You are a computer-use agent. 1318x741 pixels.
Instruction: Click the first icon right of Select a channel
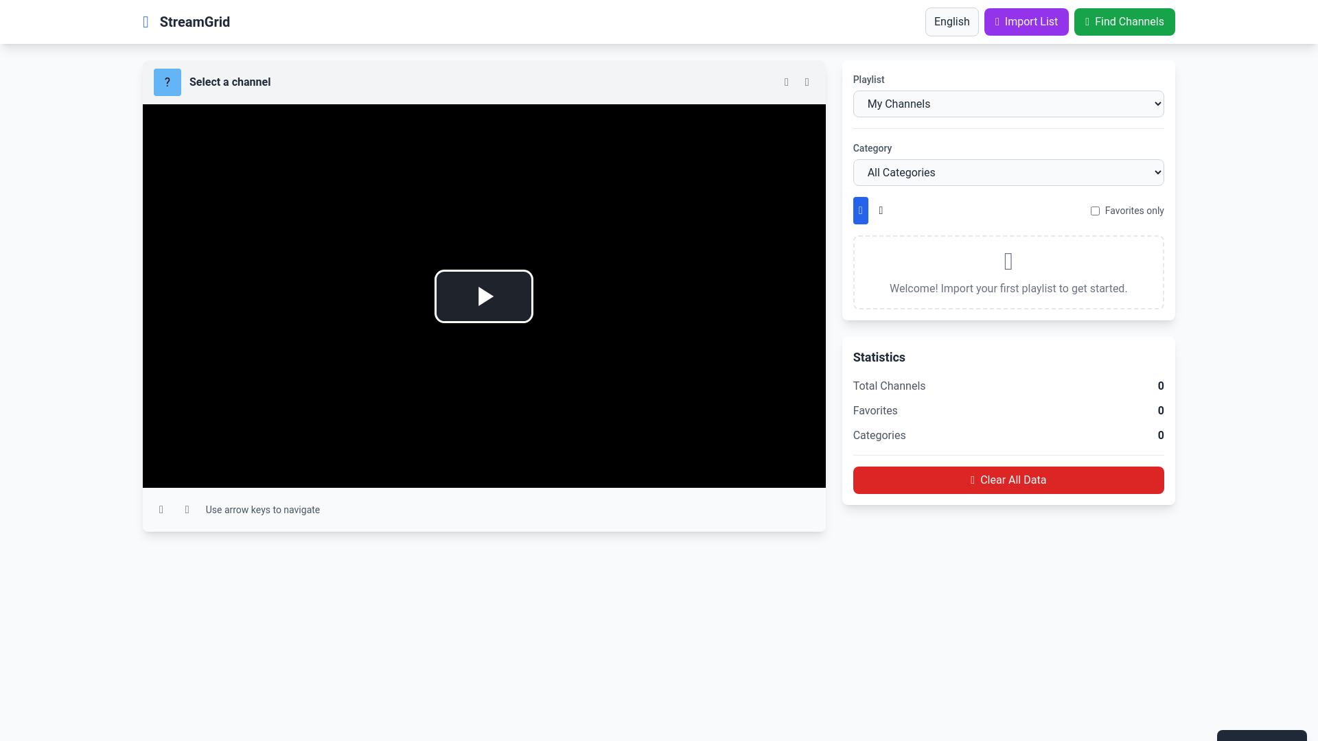tap(787, 82)
